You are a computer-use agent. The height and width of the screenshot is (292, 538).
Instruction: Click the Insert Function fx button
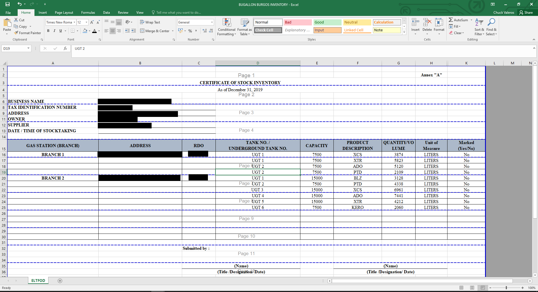pyautogui.click(x=65, y=48)
